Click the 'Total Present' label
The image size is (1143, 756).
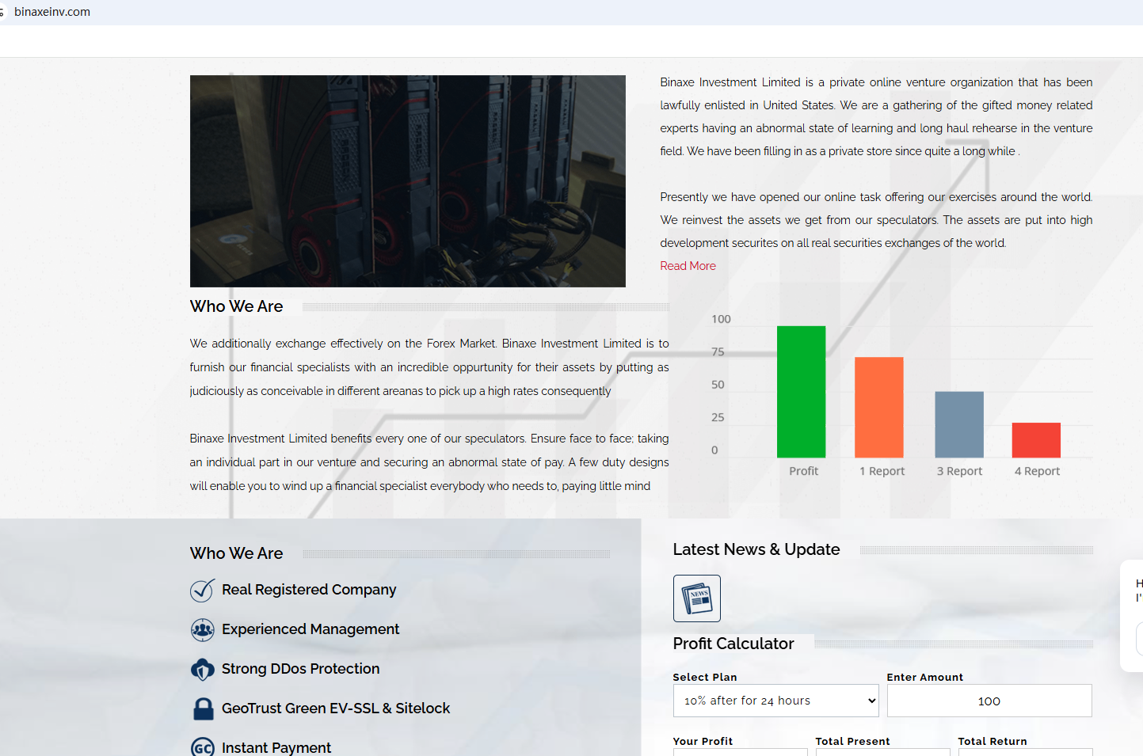pos(853,741)
